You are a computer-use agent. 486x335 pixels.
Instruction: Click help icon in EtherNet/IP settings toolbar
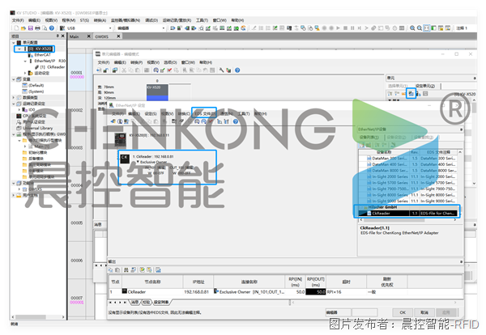point(236,121)
